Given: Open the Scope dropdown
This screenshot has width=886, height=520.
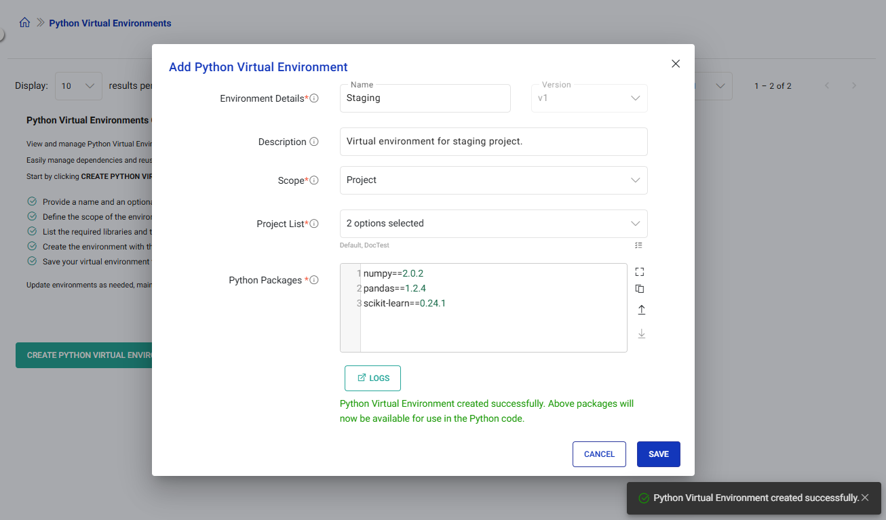Looking at the screenshot, I should (493, 180).
